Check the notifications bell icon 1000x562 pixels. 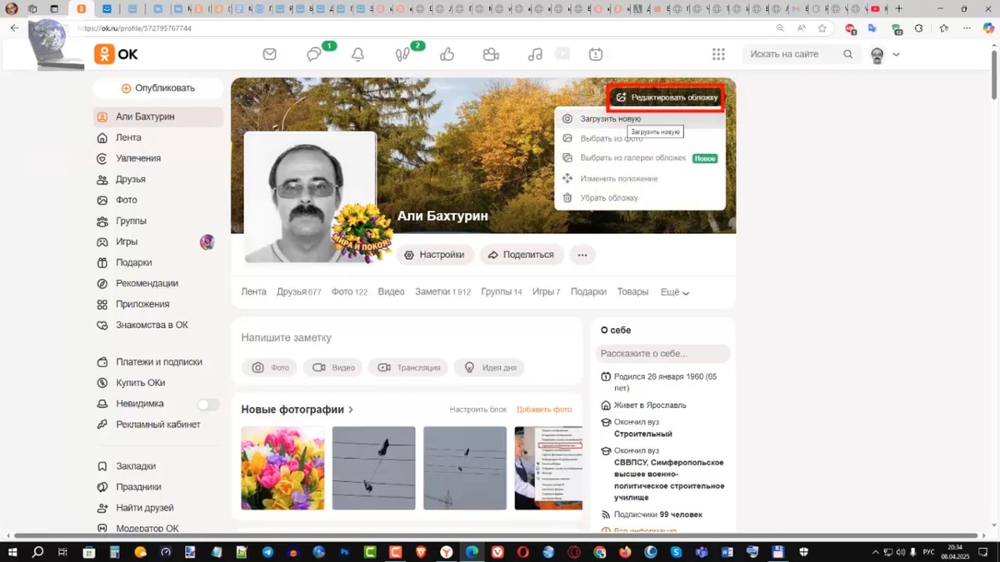pyautogui.click(x=357, y=54)
